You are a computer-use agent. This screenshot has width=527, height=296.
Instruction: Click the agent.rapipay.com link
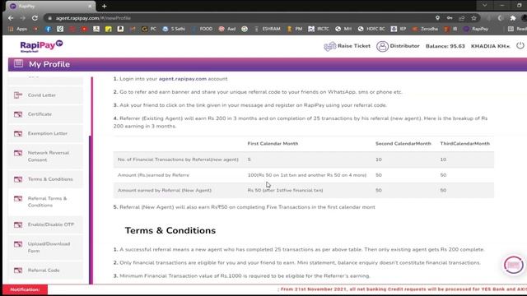(x=183, y=79)
